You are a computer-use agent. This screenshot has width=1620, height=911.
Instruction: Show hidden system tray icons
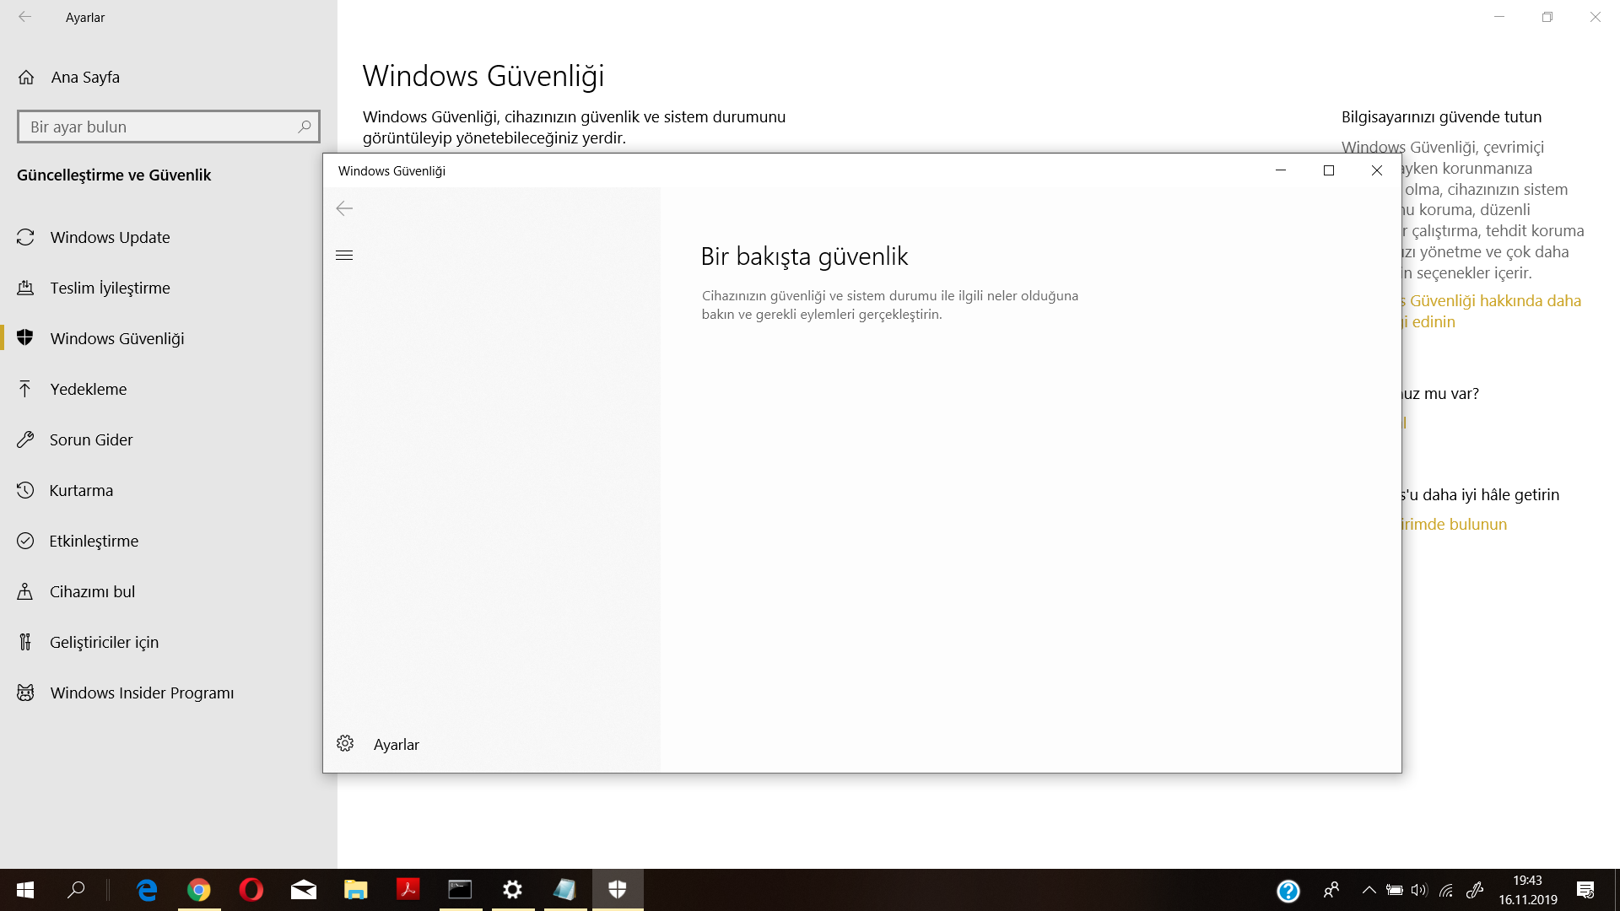[1369, 890]
